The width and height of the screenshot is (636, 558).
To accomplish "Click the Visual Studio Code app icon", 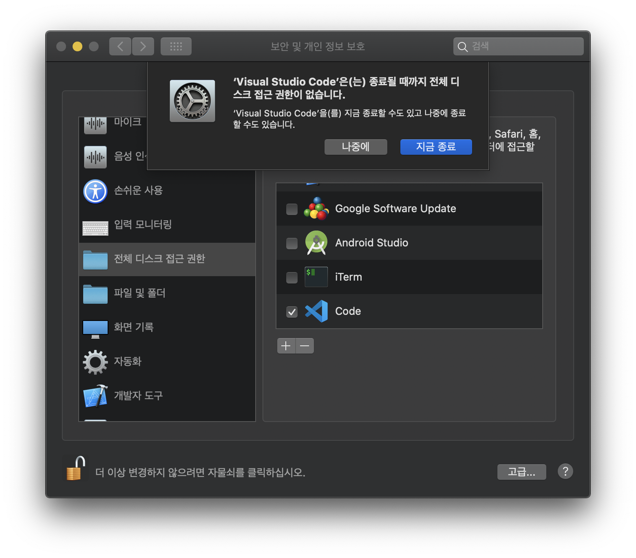I will (316, 311).
